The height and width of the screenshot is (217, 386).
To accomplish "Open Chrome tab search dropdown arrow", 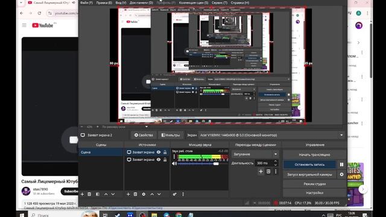I will click(21, 2).
